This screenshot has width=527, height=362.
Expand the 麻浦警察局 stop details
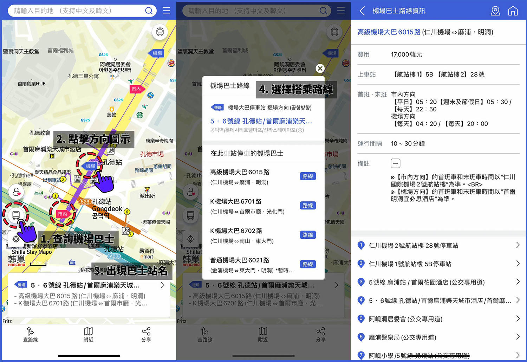[517, 337]
